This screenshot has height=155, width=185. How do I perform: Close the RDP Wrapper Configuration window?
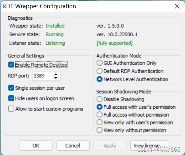coord(177,6)
